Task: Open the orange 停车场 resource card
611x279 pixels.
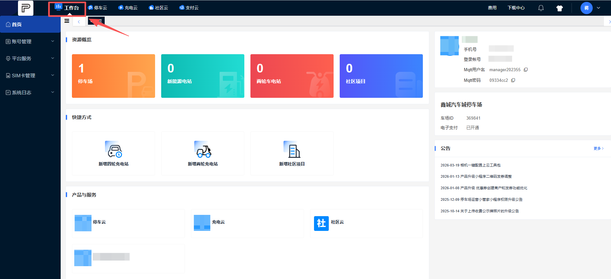Action: pyautogui.click(x=113, y=76)
